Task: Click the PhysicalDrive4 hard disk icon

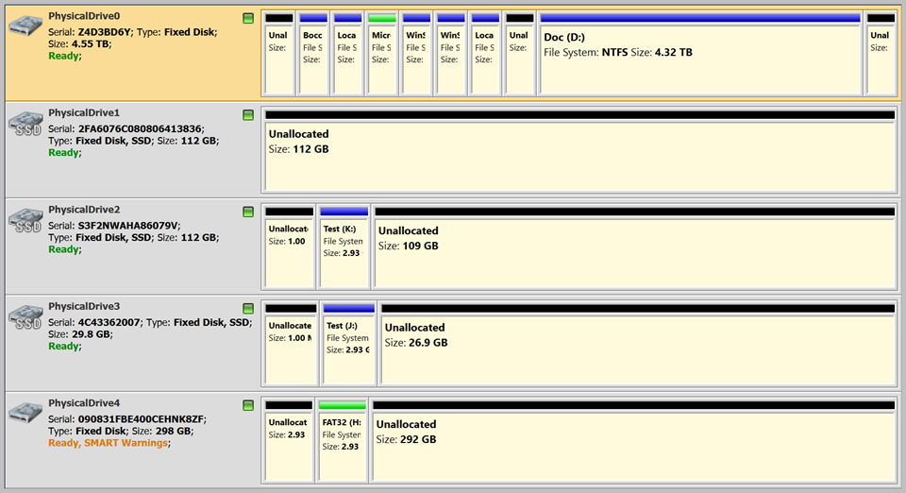Action: [x=25, y=414]
